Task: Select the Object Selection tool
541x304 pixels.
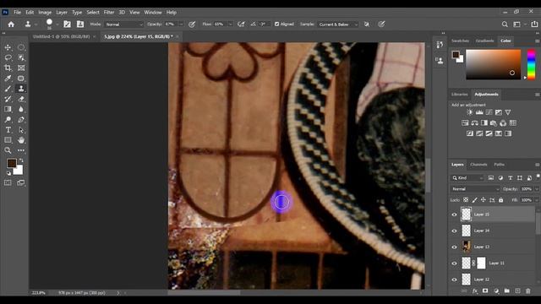Action: coord(21,57)
